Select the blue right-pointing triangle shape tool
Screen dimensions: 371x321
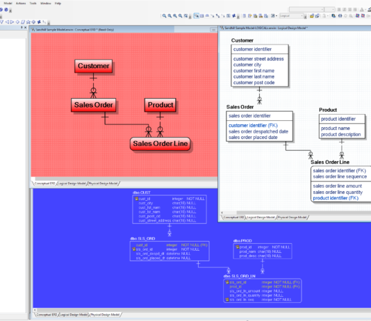point(13,22)
